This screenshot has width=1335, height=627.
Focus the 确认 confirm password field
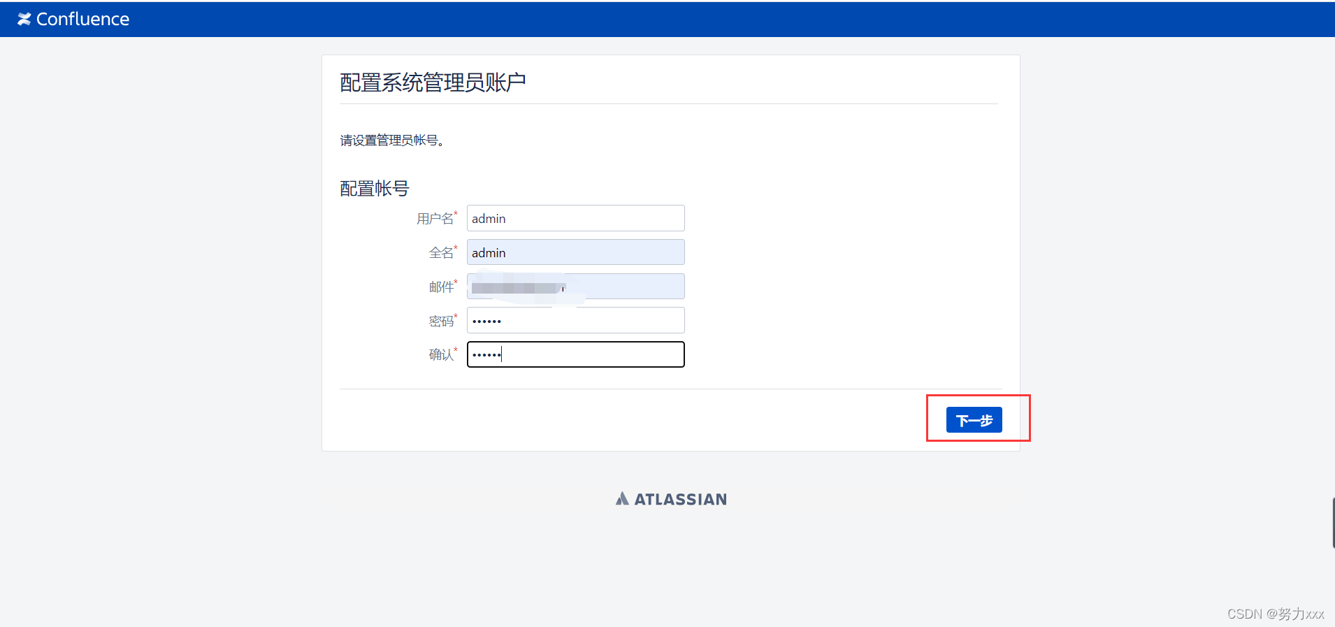576,354
